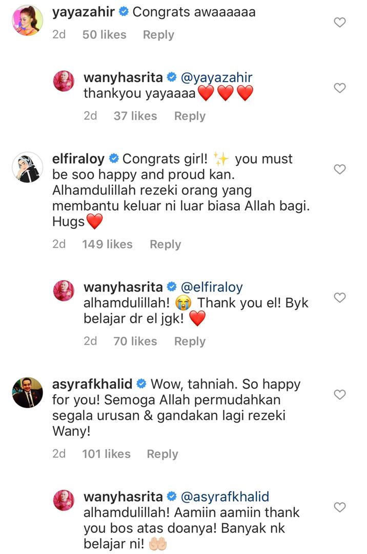
Task: Reply to yayazahir's comment
Action: pos(158,35)
